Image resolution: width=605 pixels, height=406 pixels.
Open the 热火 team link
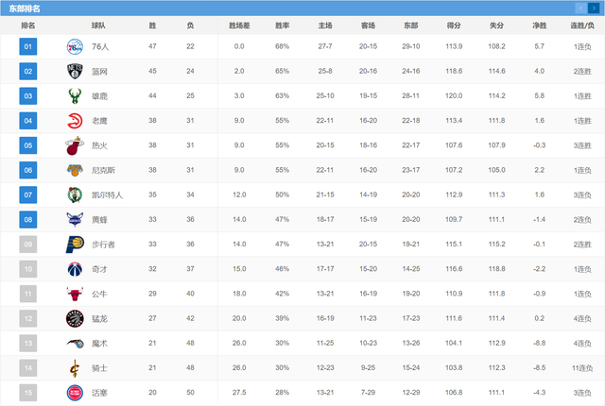coord(99,145)
